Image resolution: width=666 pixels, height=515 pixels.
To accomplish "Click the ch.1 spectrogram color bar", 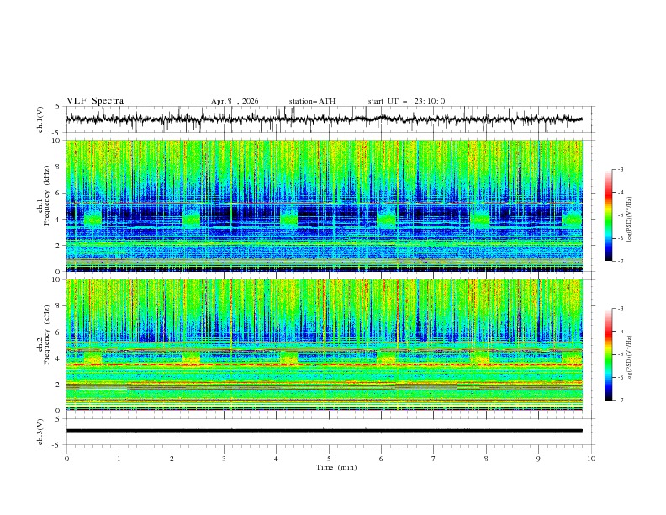I will click(x=608, y=215).
